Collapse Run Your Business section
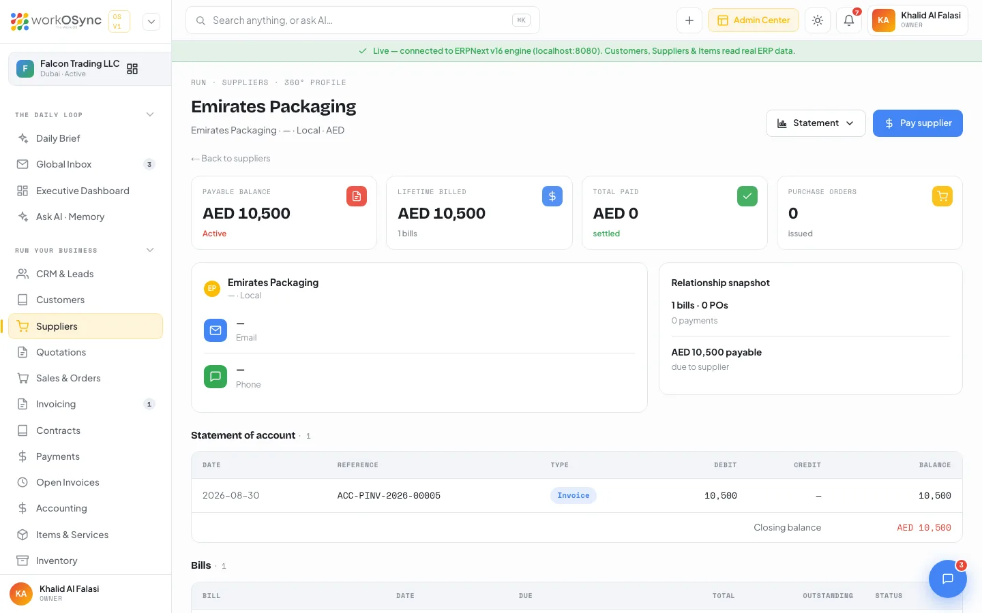This screenshot has width=982, height=613. (x=150, y=250)
